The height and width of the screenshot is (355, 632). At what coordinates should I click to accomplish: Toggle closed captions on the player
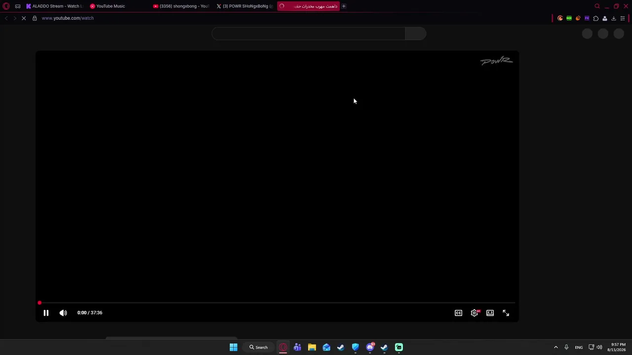click(458, 313)
